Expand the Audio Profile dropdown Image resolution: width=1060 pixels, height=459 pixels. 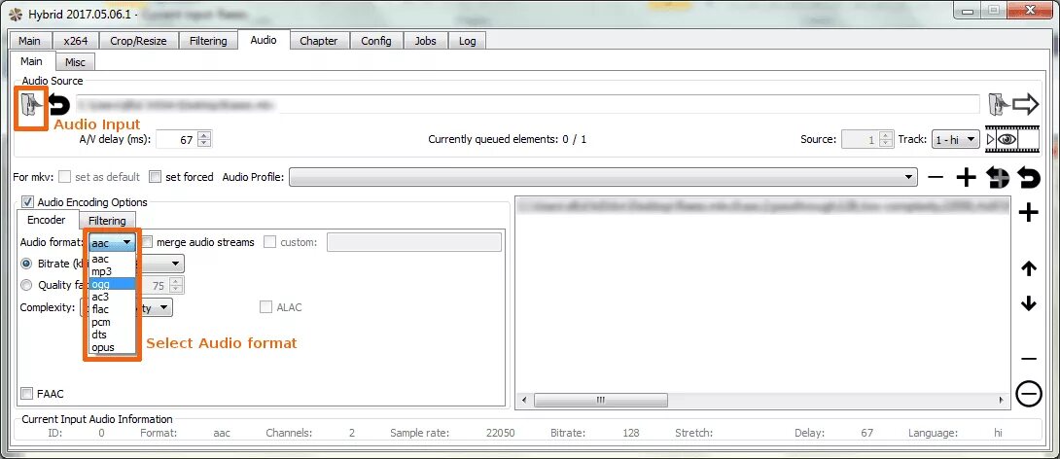pos(604,177)
